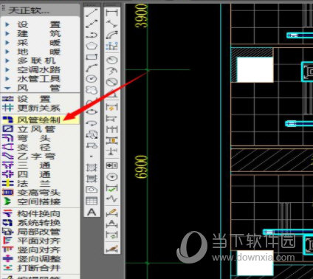
Task: Expand the 采暖 menu group
Action: (x=40, y=43)
